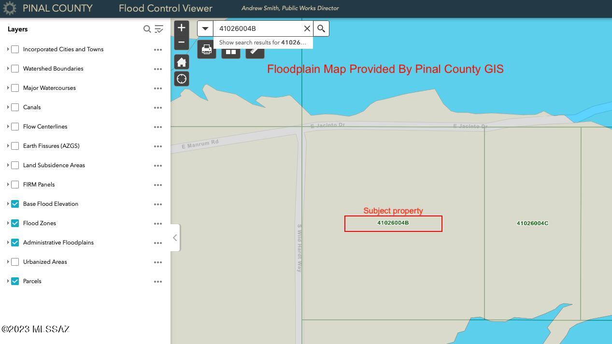Open the layers filter options icon
Screen dimensions: 612x344
(x=159, y=29)
